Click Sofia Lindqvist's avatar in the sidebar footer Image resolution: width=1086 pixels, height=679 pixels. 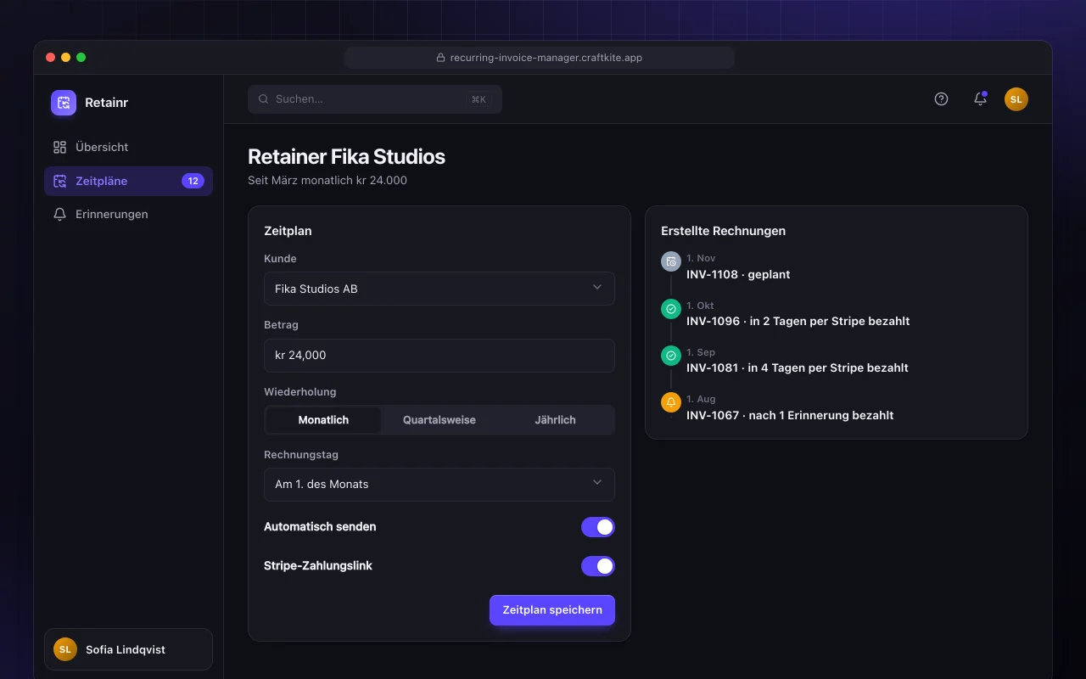(65, 649)
